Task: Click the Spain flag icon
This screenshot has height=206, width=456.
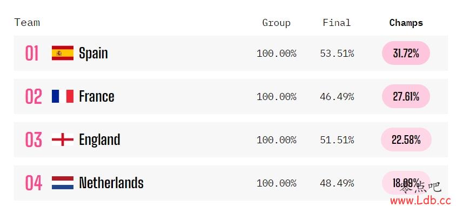Action: 63,53
